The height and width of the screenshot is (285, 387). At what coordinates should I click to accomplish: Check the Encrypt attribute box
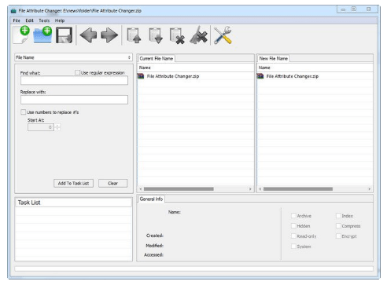338,236
